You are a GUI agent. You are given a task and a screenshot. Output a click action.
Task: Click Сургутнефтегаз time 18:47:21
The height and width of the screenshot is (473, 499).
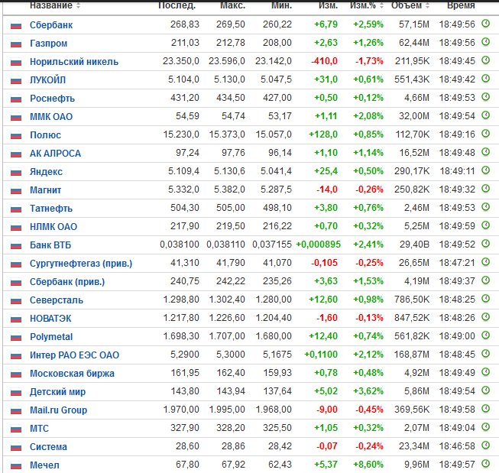[457, 263]
